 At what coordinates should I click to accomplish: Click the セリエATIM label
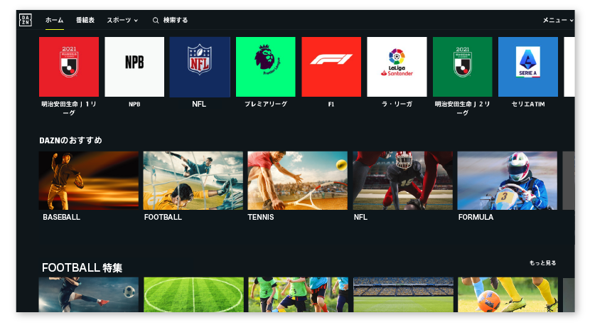tap(528, 105)
